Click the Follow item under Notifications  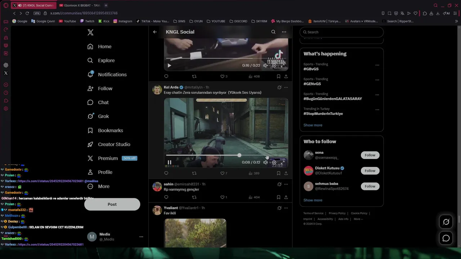click(x=100, y=88)
